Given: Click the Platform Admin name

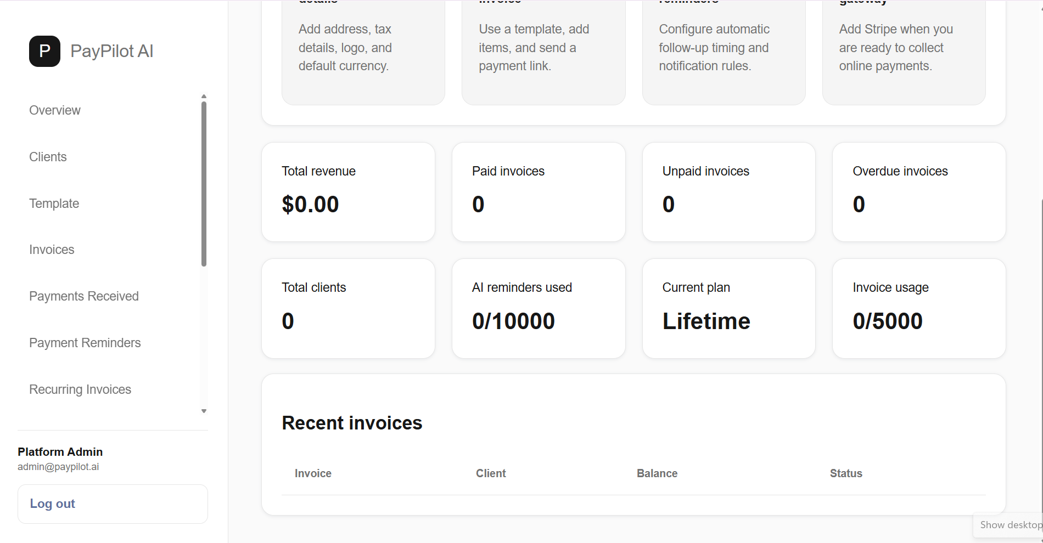Looking at the screenshot, I should coord(60,452).
